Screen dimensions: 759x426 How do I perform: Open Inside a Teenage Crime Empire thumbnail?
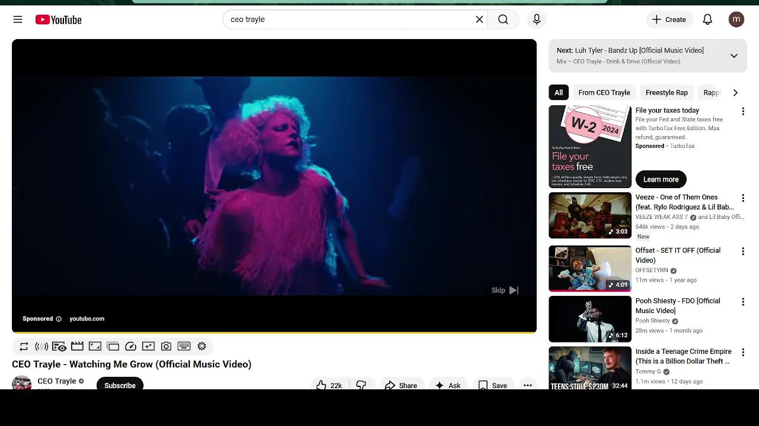tap(590, 368)
